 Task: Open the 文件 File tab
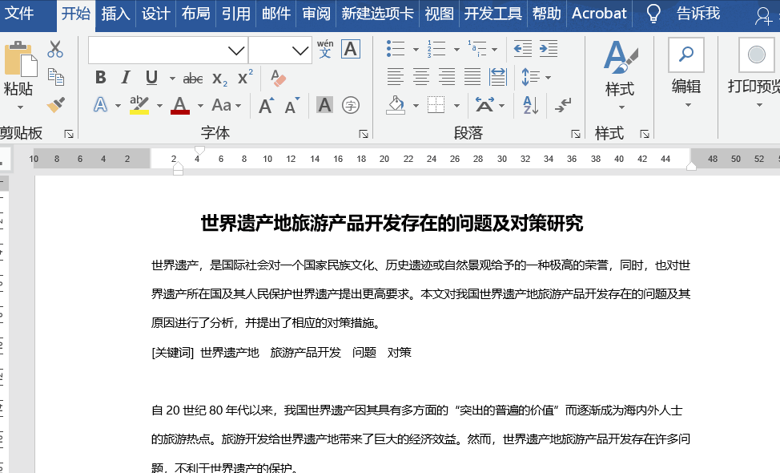[19, 13]
